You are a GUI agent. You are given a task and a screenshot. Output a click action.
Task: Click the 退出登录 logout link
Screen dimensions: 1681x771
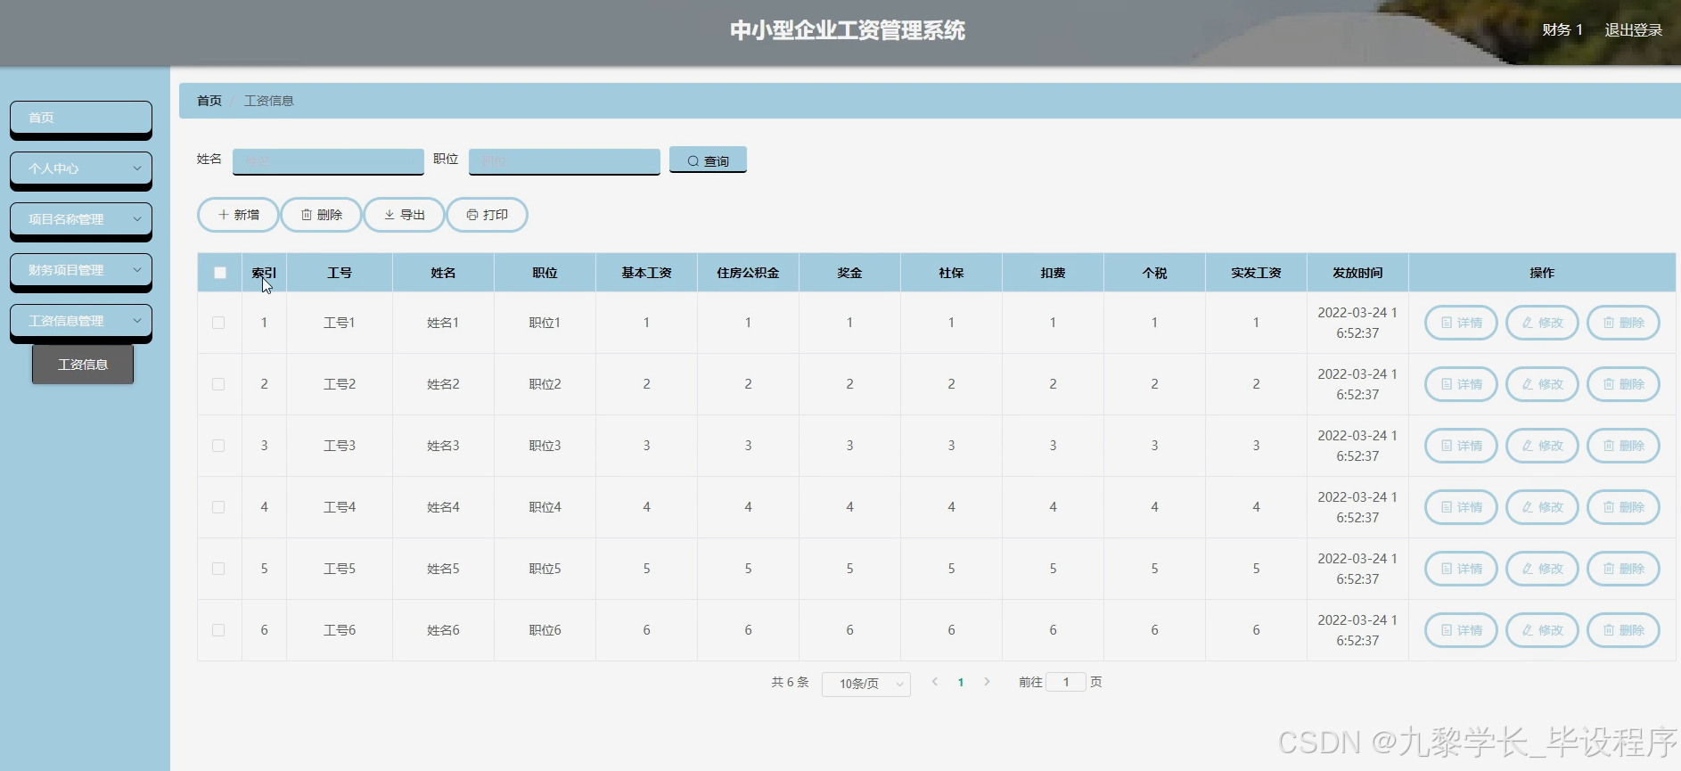click(1633, 29)
